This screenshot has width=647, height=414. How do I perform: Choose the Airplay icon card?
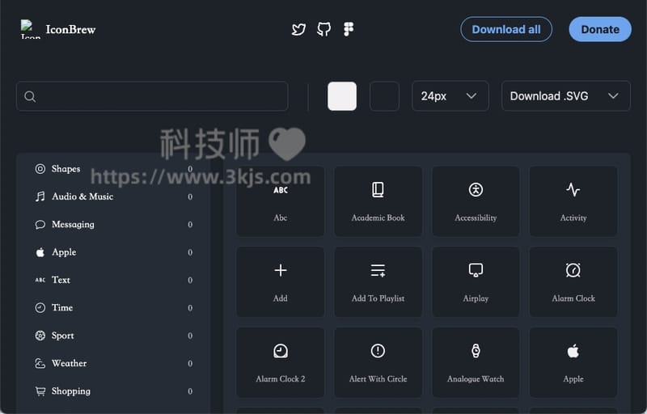pos(476,281)
